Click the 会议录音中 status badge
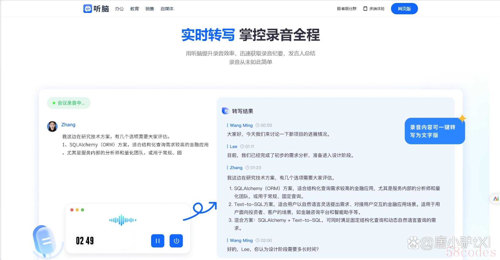Viewport: 500px width, 260px height. [69, 103]
